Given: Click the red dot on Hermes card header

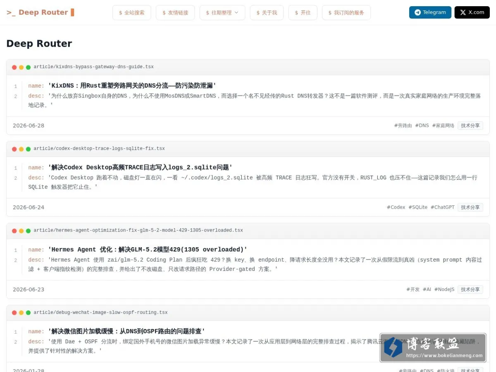Looking at the screenshot, I should tap(14, 231).
